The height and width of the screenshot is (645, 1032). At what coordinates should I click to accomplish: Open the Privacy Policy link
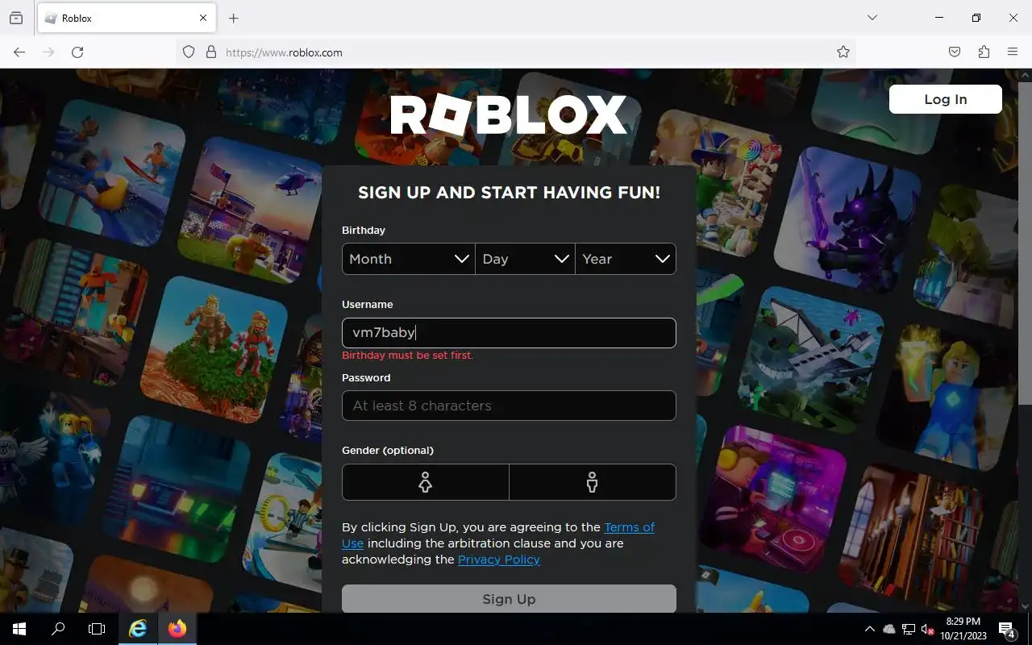[x=499, y=560]
